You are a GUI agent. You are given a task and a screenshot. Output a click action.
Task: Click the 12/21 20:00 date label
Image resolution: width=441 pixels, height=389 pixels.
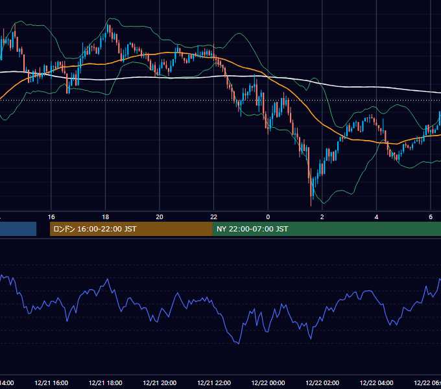(160, 383)
